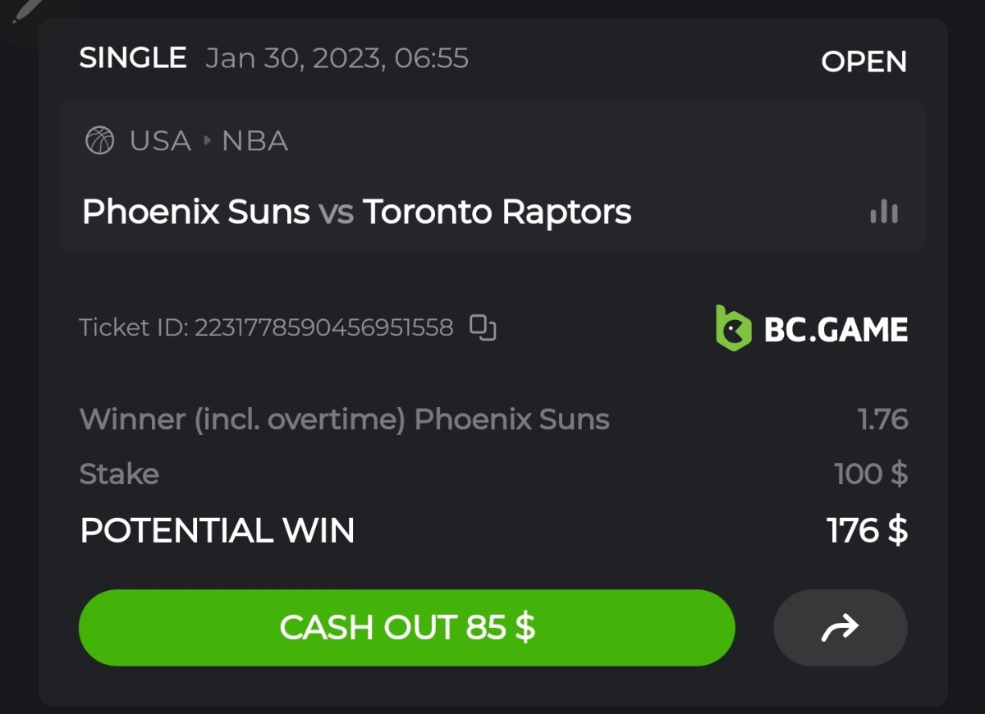Viewport: 985px width, 714px height.
Task: Copy the ticket ID with copy icon
Action: click(483, 327)
